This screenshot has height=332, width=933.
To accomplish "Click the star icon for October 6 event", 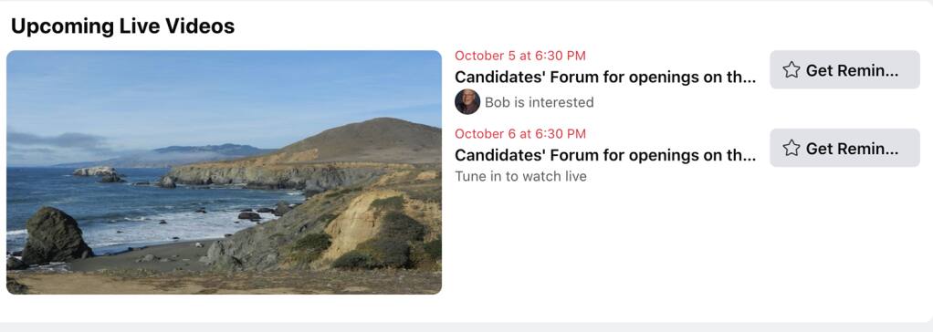I will (791, 148).
